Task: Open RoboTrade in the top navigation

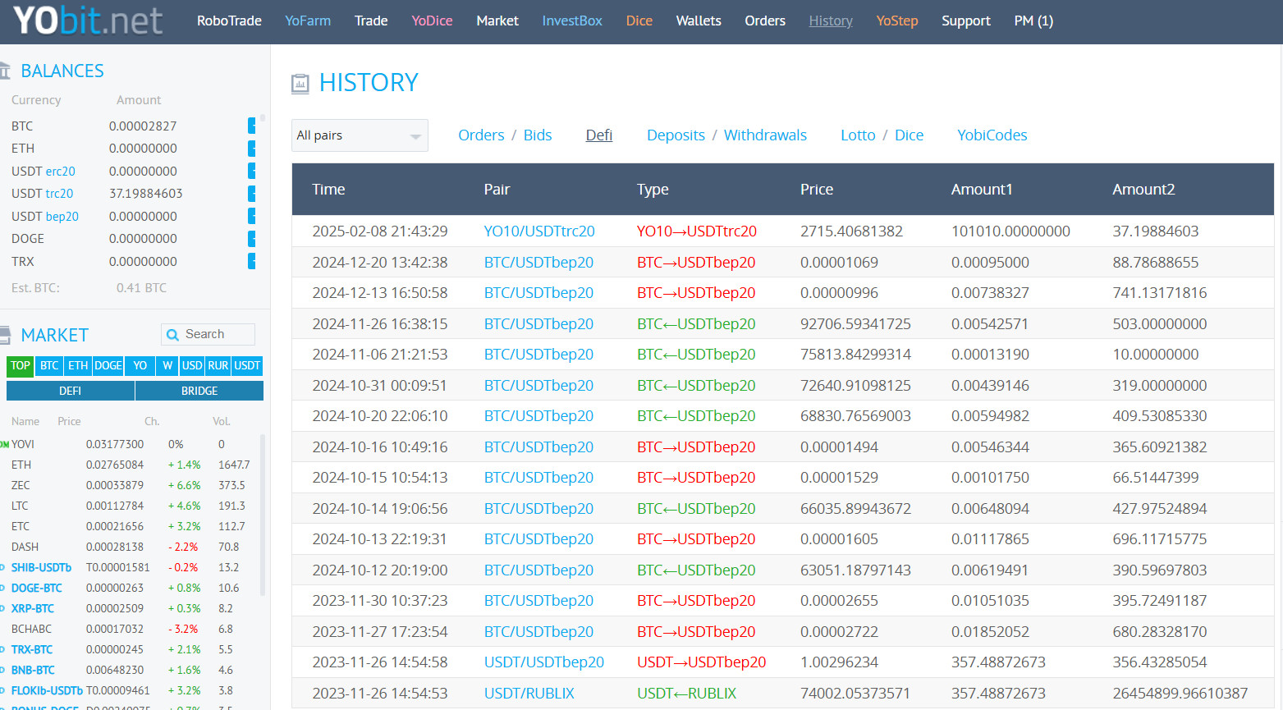Action: (229, 21)
